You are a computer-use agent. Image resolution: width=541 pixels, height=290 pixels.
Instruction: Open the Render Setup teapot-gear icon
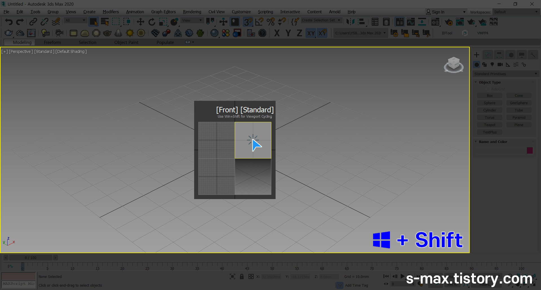coord(449,22)
